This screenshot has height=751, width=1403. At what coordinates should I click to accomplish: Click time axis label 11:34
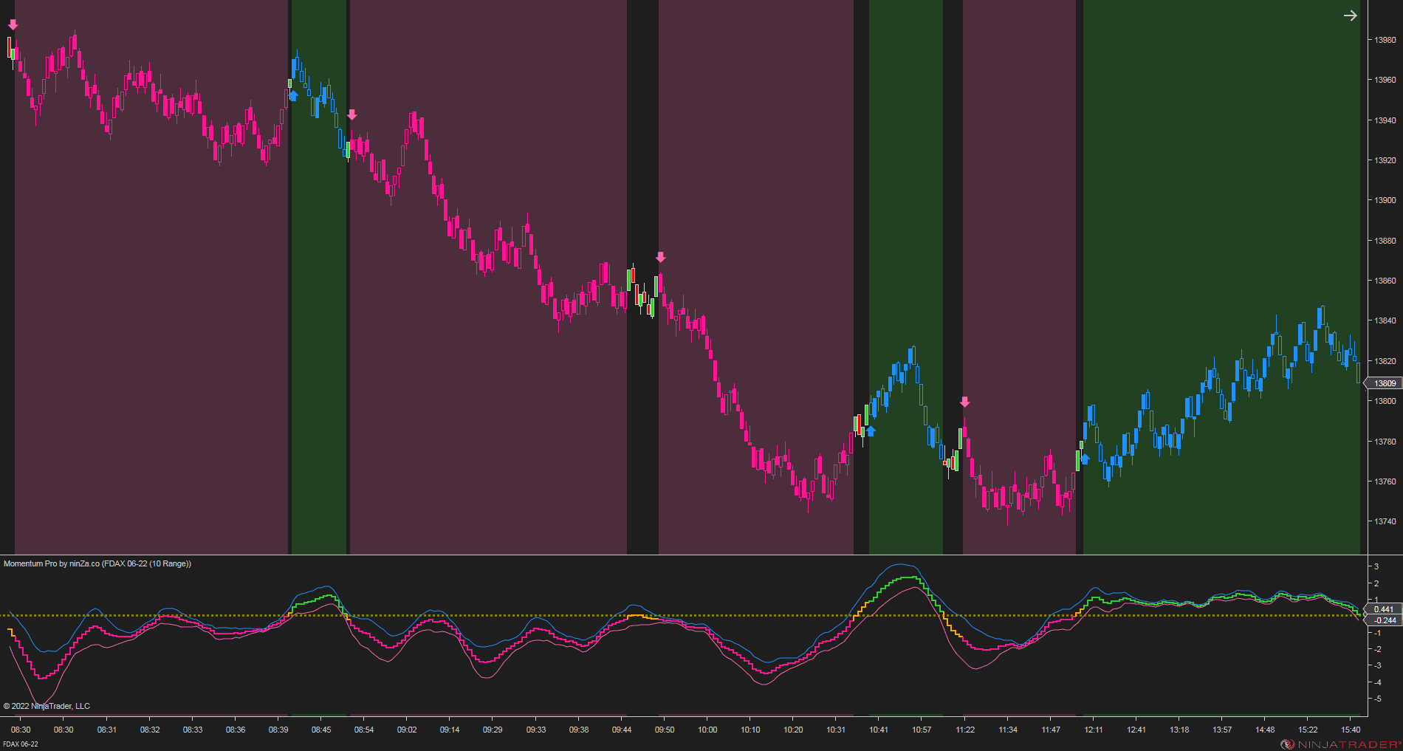tap(1008, 730)
